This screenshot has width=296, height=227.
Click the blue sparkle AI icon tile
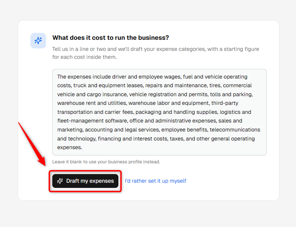[x=38, y=40]
